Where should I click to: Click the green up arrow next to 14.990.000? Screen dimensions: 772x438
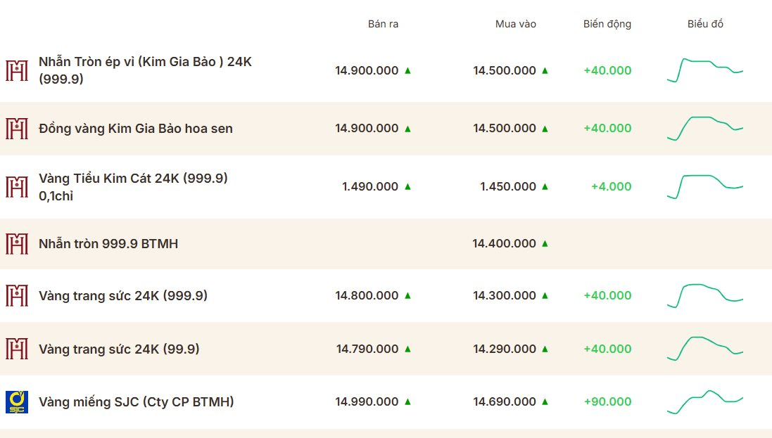tap(407, 401)
